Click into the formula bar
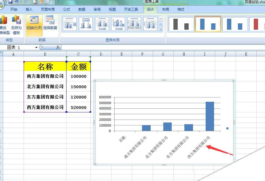 [163, 47]
